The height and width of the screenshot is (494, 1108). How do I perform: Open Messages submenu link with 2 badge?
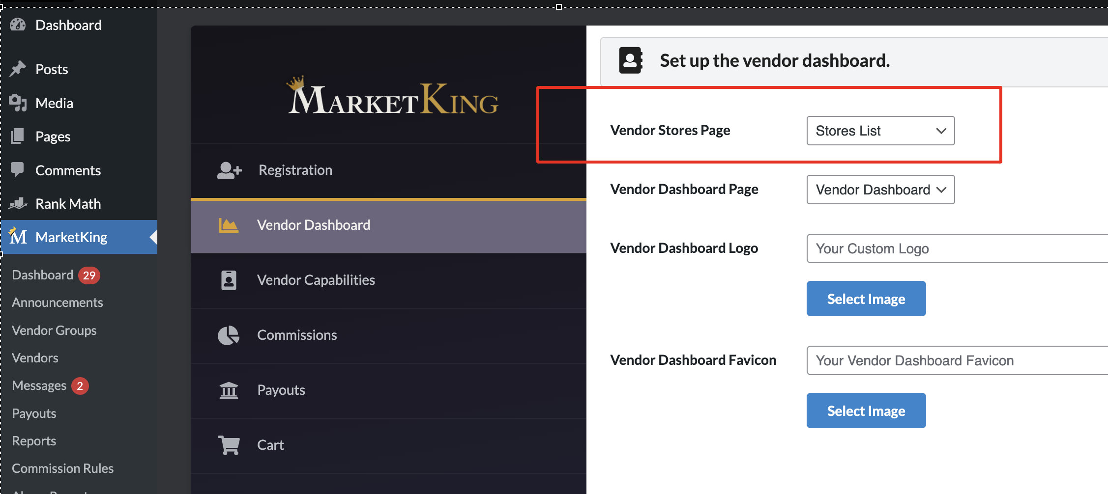click(50, 385)
